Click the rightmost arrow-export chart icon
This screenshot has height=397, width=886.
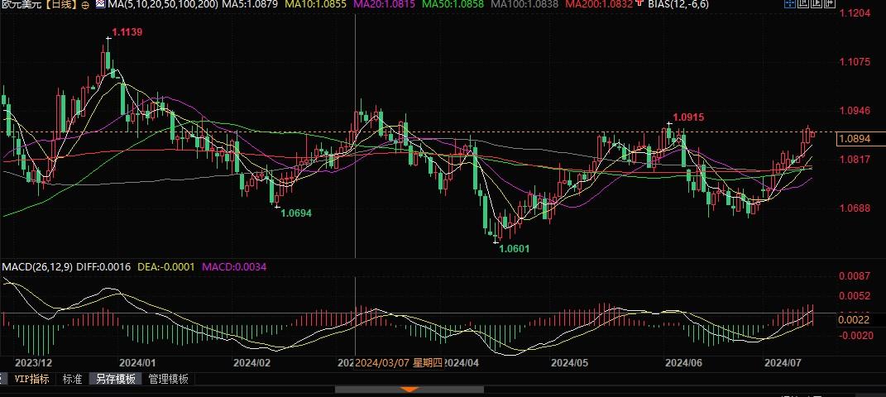(x=830, y=2)
